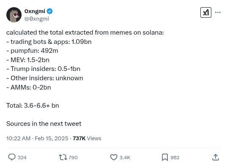The image size is (227, 166).
Task: Click the 0xngmi profile avatar picture
Action: [14, 15]
